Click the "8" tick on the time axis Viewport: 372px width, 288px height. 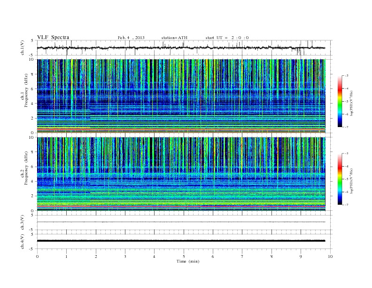tap(271, 256)
